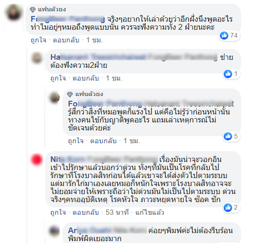Image resolution: width=258 pixels, height=243 pixels.
Task: Like the ต้องฟังความ2ฝ่าย reply
Action: coord(58,78)
